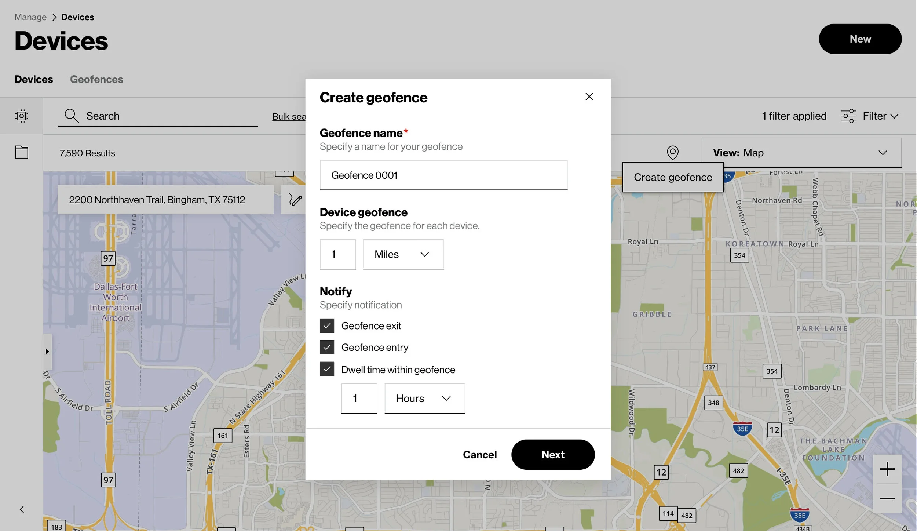Open Bulk search
Viewport: 917px width, 531px height.
(x=289, y=116)
